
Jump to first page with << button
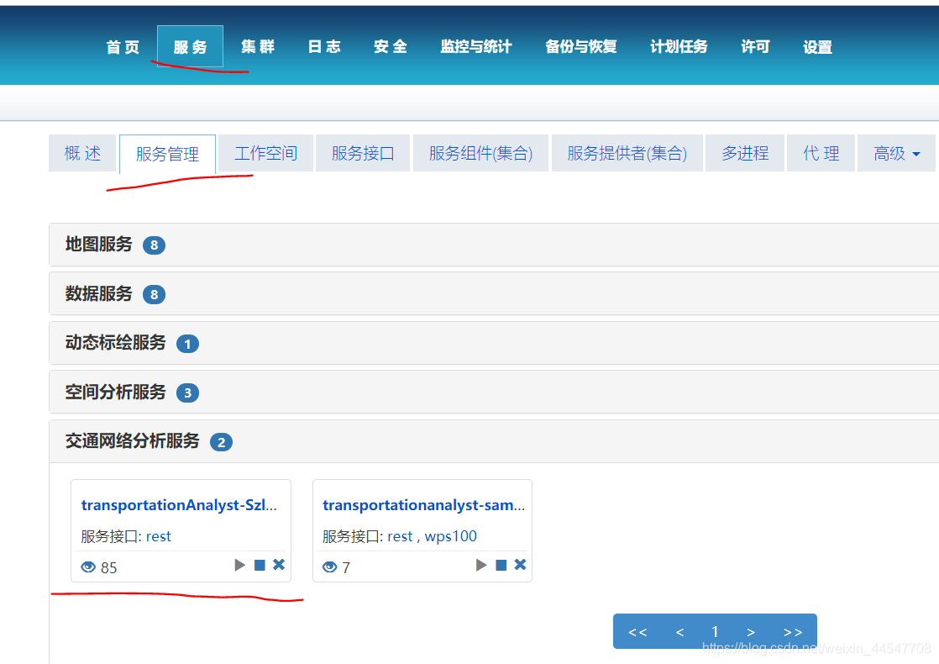637,631
